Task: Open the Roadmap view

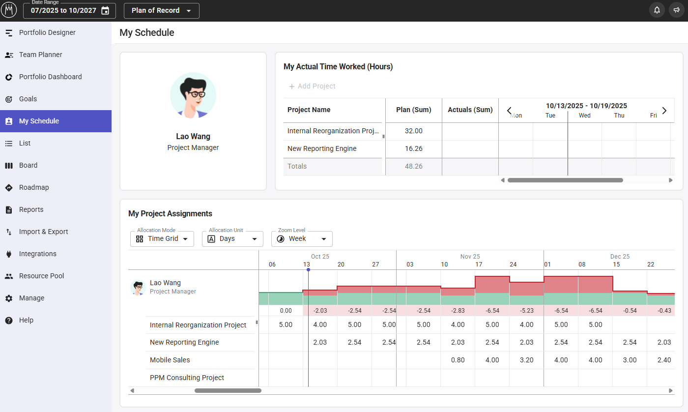Action: tap(33, 187)
